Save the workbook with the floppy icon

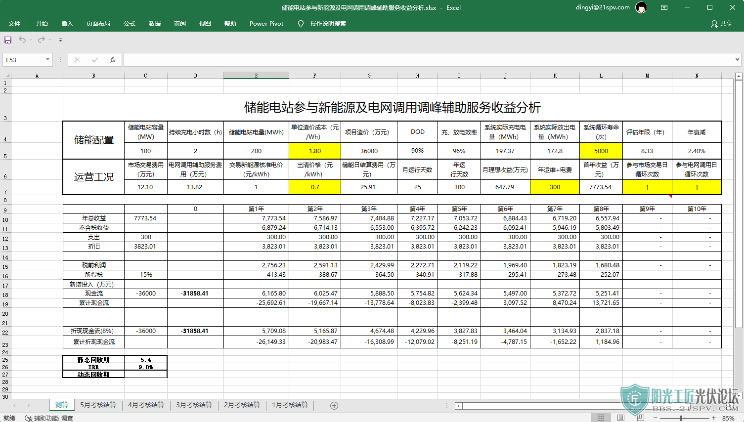click(x=8, y=40)
